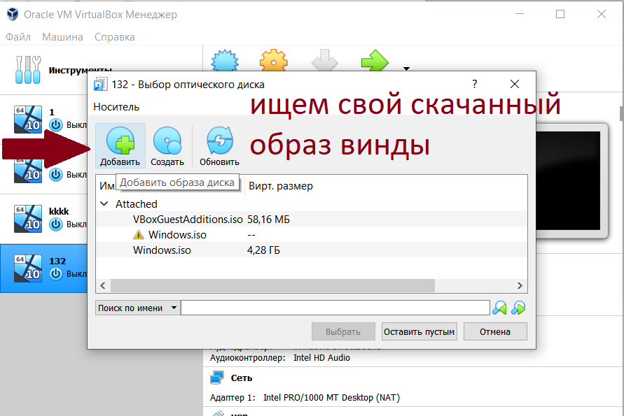Viewport: 624px width, 416px height.
Task: Click the Сеть network section icon
Action: (x=216, y=378)
